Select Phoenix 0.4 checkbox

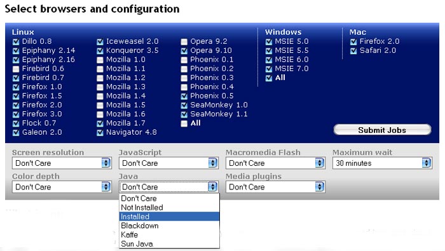[x=184, y=87]
